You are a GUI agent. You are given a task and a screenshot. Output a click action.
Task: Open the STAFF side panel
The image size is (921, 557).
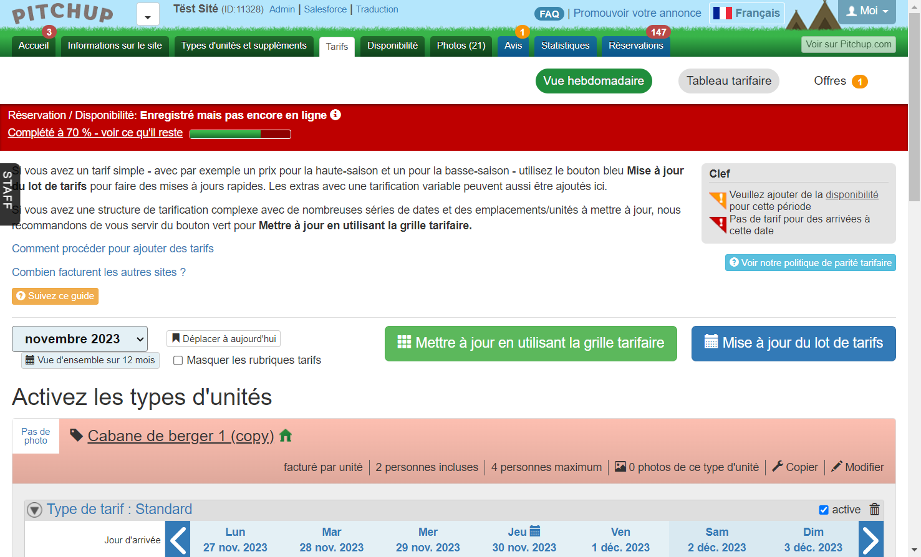tap(9, 194)
